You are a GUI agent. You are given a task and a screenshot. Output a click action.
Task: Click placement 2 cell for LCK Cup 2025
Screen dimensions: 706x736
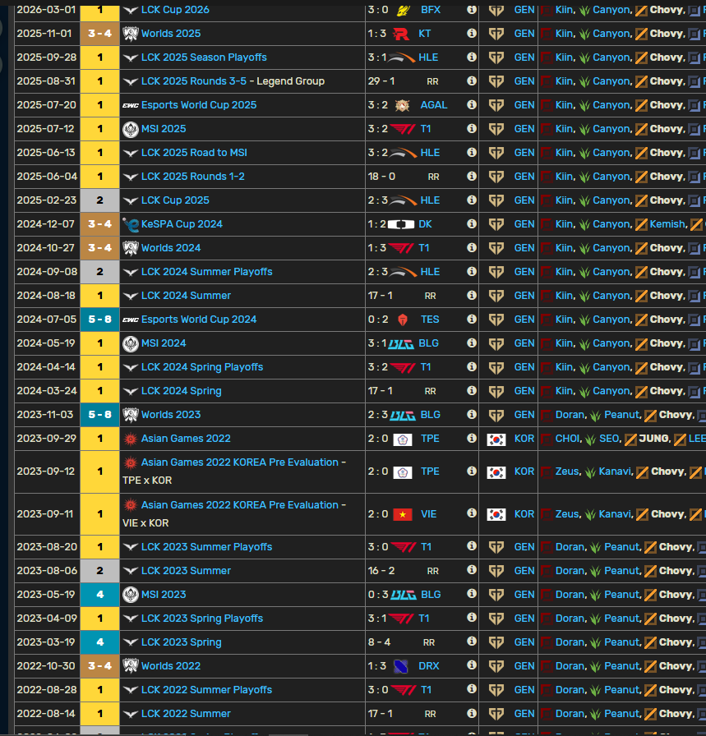pyautogui.click(x=99, y=200)
